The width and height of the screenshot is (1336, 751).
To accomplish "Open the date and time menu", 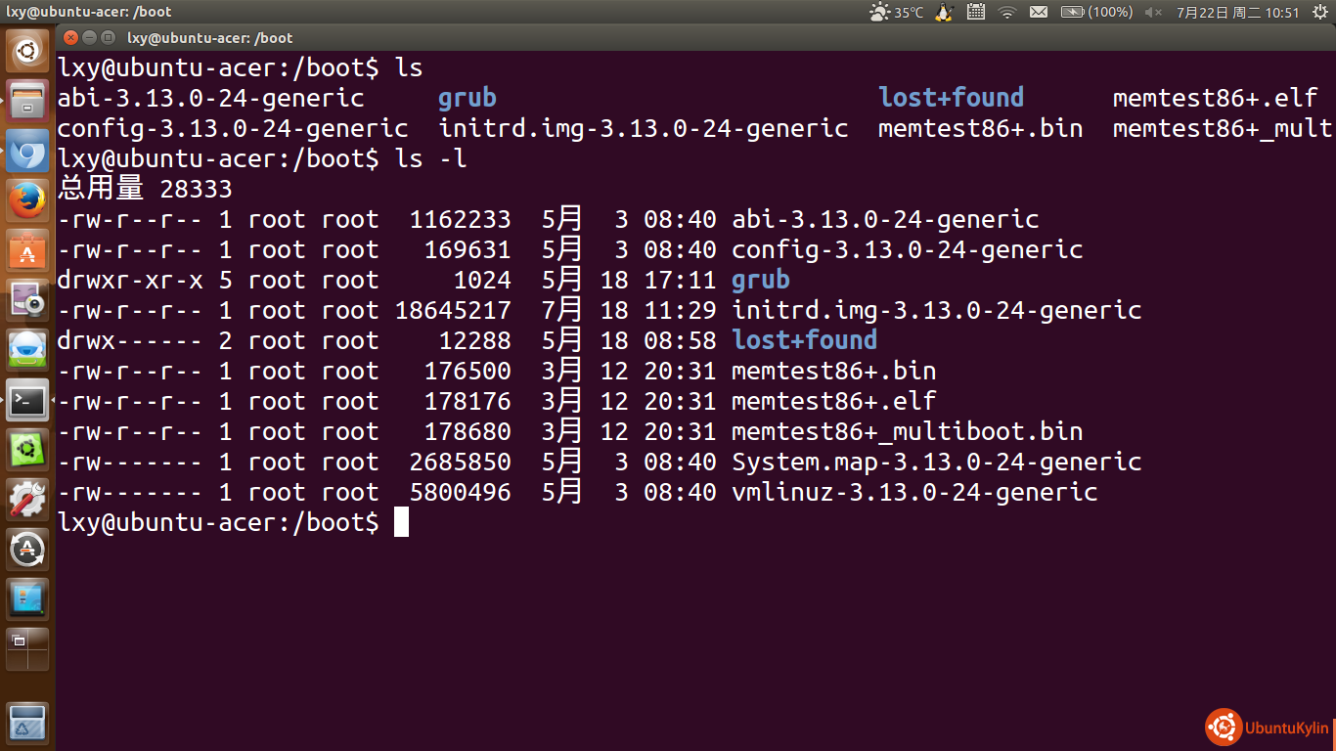I will click(x=1237, y=12).
